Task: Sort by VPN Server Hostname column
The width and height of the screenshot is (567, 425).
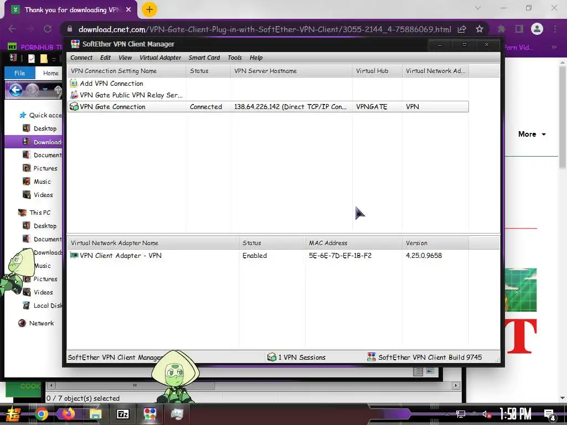Action: click(x=291, y=71)
